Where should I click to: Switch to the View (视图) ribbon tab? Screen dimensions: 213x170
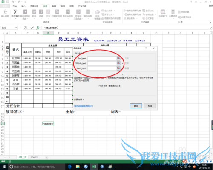(x=72, y=6)
